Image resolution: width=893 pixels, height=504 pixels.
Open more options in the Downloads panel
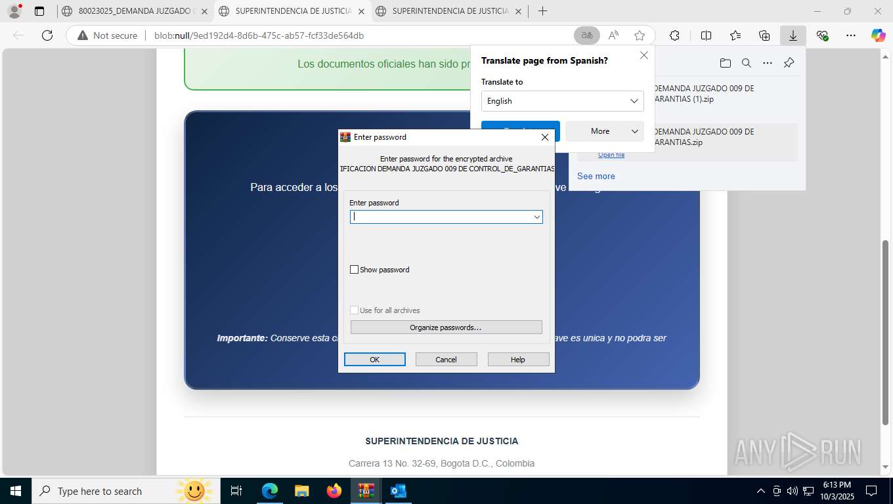(x=768, y=63)
